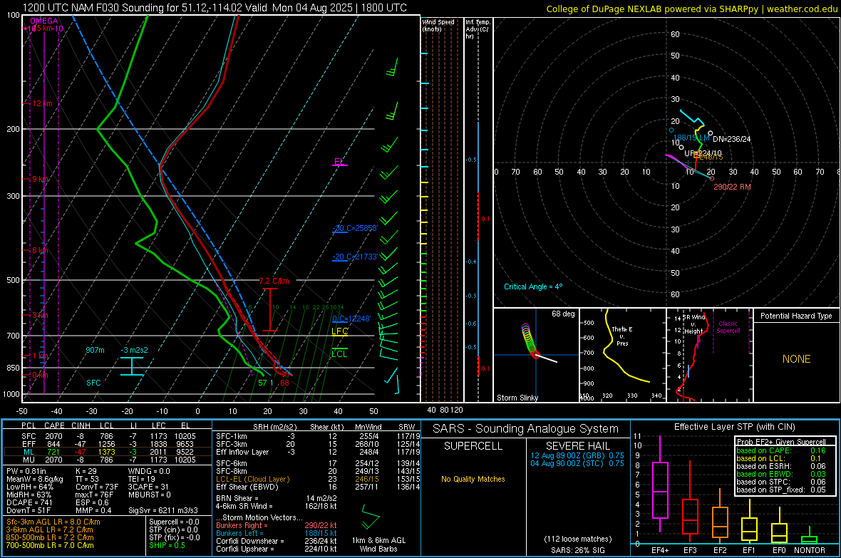
Task: Click the weather.cod.edu NEXLAB credit text
Action: click(x=692, y=9)
